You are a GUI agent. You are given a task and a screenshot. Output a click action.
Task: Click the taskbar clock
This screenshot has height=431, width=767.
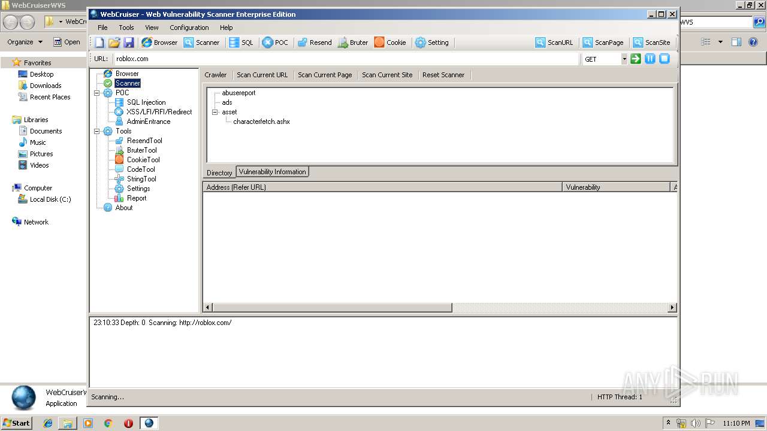(736, 423)
